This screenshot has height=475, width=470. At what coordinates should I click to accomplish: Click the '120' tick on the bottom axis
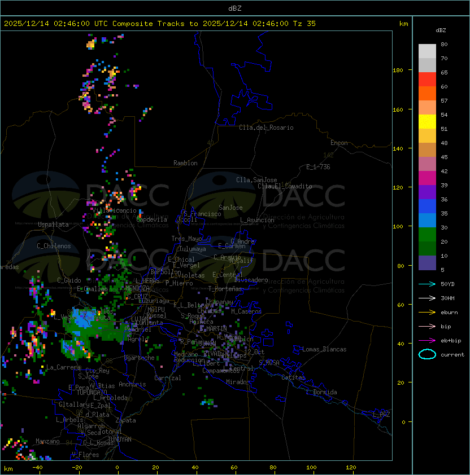pos(351,468)
